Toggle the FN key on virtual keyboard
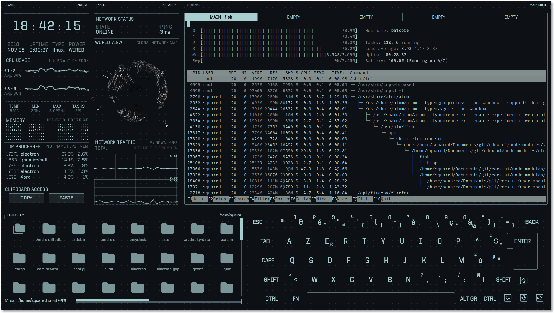 296,299
